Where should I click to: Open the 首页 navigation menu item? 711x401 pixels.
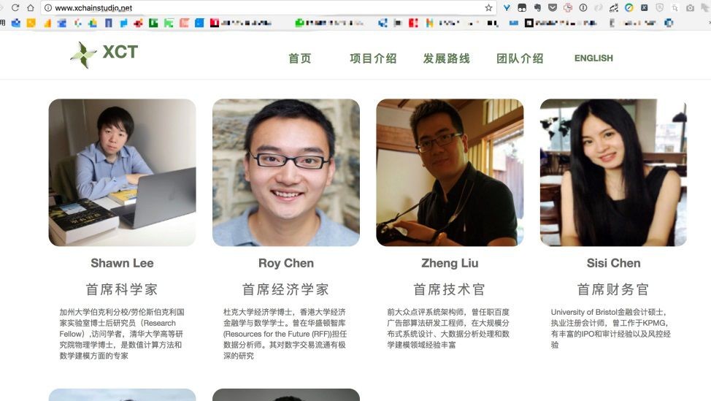(300, 58)
